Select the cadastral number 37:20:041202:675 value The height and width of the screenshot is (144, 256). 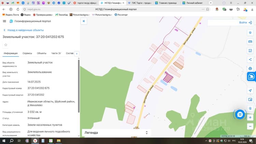(38, 88)
